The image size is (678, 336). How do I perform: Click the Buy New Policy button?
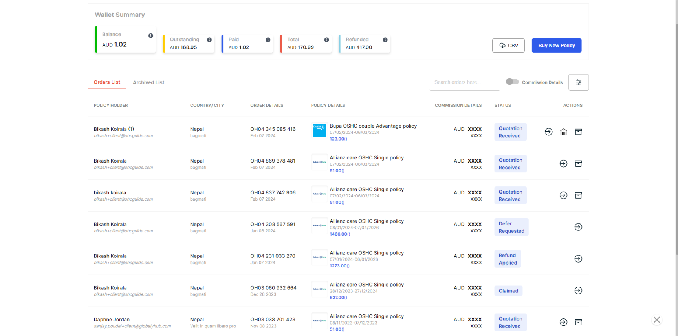557,46
